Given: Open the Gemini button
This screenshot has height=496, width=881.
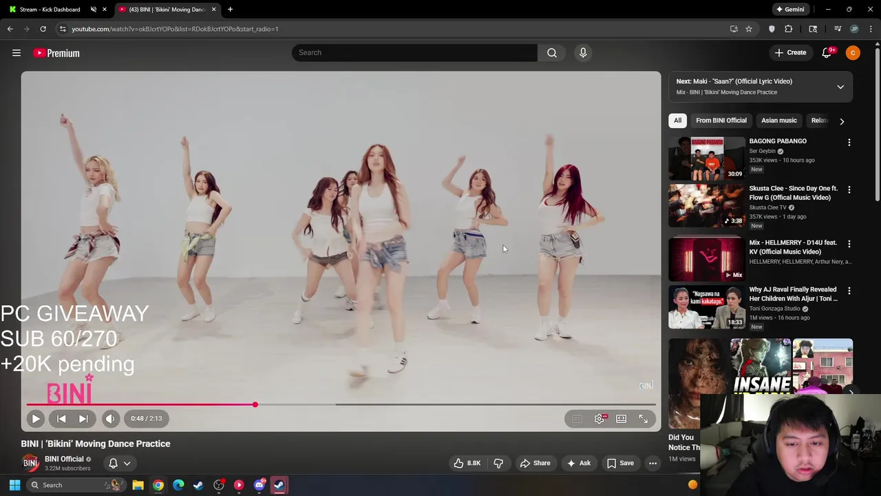Looking at the screenshot, I should [790, 10].
